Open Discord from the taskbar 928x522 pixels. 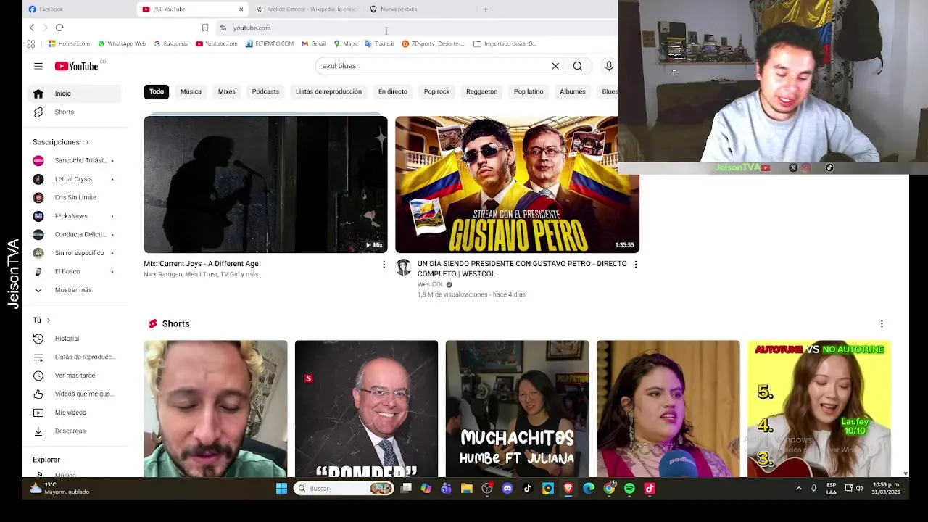pos(507,489)
